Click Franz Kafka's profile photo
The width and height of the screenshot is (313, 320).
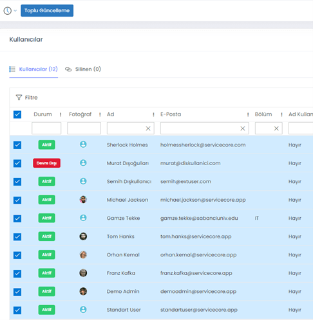[83, 273]
